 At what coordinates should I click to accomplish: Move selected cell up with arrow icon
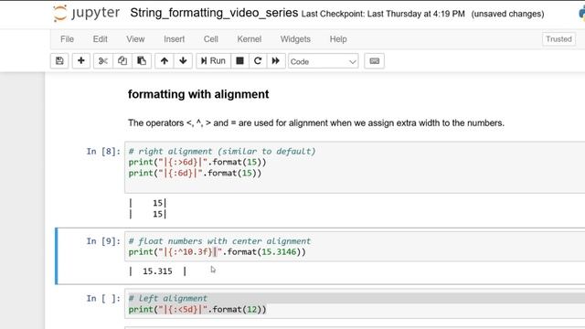(x=165, y=61)
